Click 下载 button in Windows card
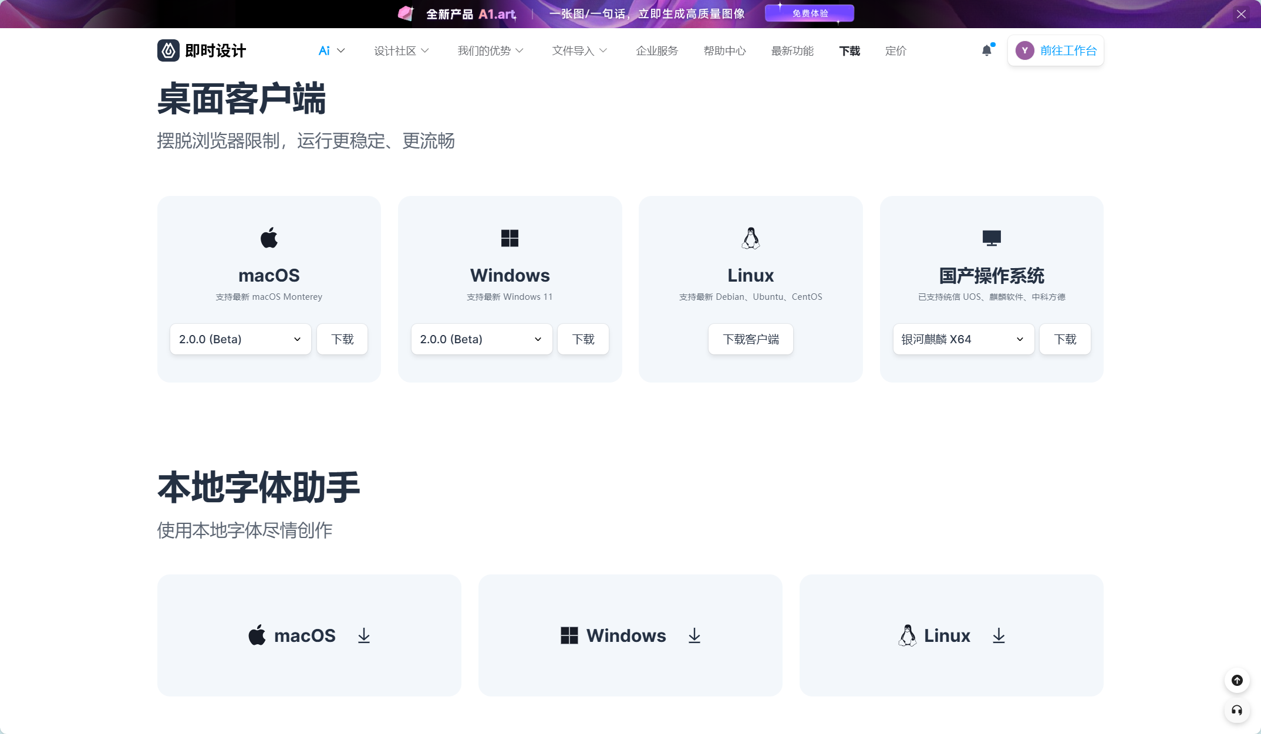This screenshot has width=1261, height=734. click(583, 339)
